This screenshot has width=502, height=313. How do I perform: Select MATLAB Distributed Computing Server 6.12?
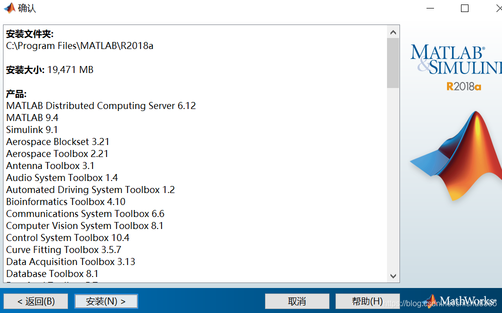101,106
